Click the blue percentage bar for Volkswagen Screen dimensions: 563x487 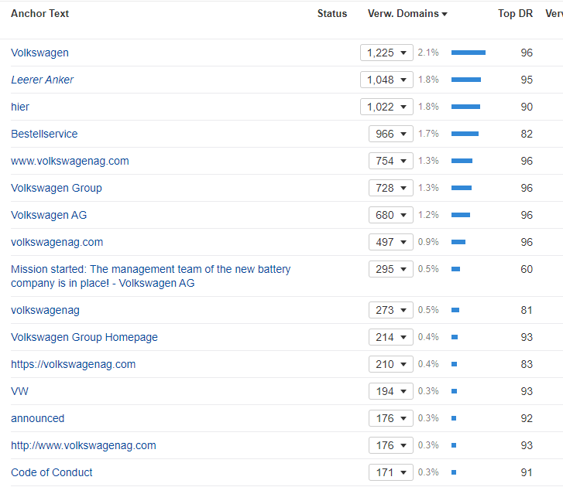pos(468,53)
